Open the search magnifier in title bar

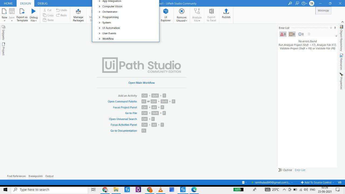pyautogui.click(x=290, y=3)
